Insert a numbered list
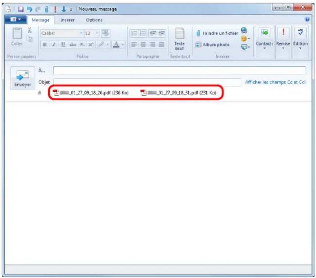 point(134,33)
